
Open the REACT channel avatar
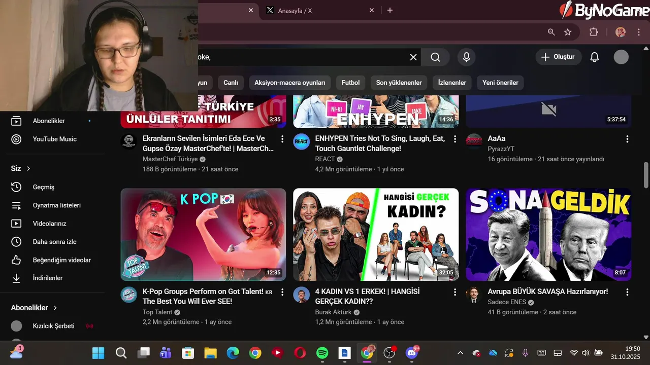[301, 142]
